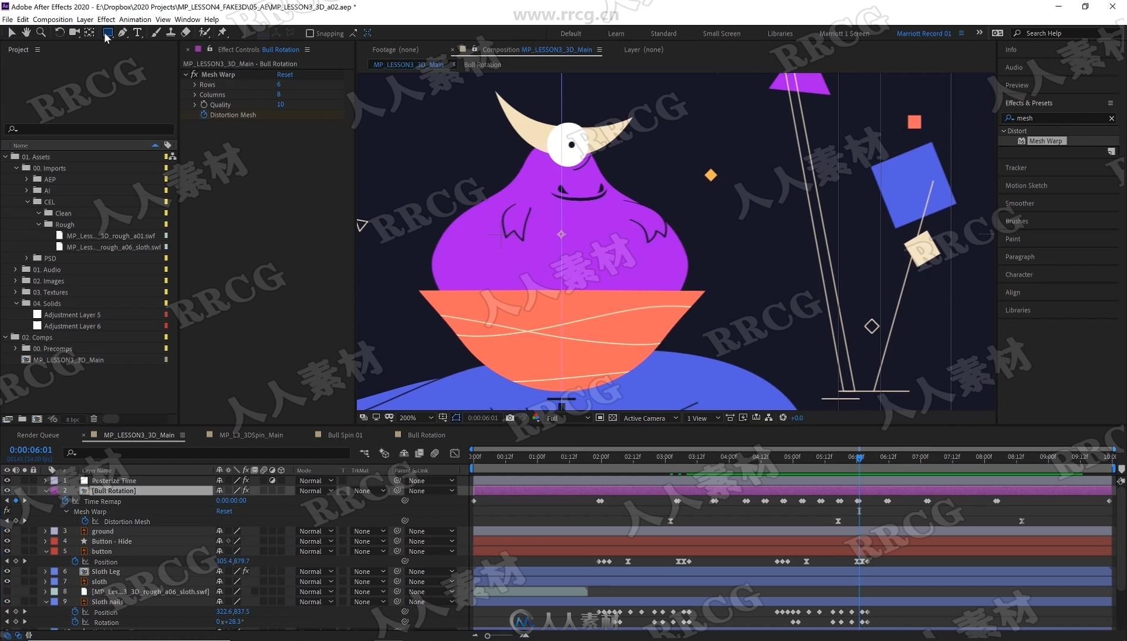
Task: Hide the Bull Rotation layer
Action: click(x=7, y=491)
